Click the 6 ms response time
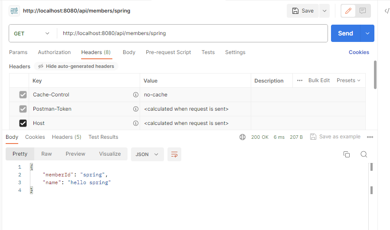The image size is (390, 230). pyautogui.click(x=279, y=137)
